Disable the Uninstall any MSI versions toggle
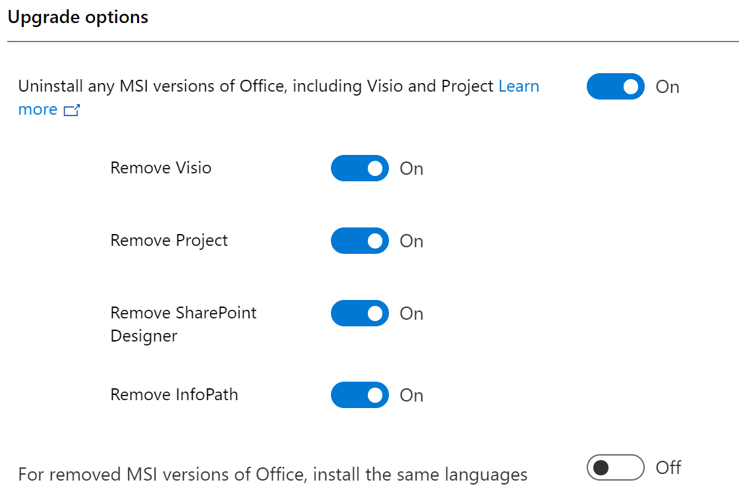This screenshot has height=503, width=739. pyautogui.click(x=615, y=86)
